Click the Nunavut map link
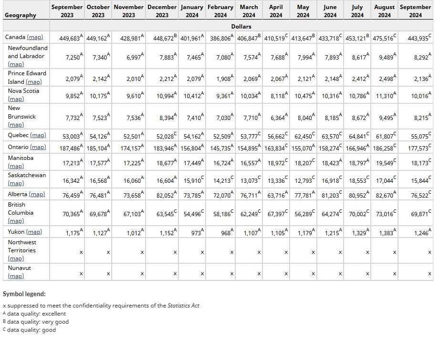The height and width of the screenshot is (338, 440). [16, 276]
